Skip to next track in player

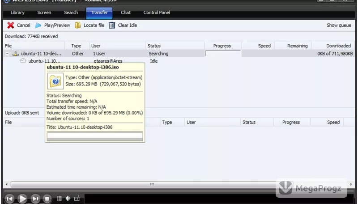pyautogui.click(x=35, y=199)
